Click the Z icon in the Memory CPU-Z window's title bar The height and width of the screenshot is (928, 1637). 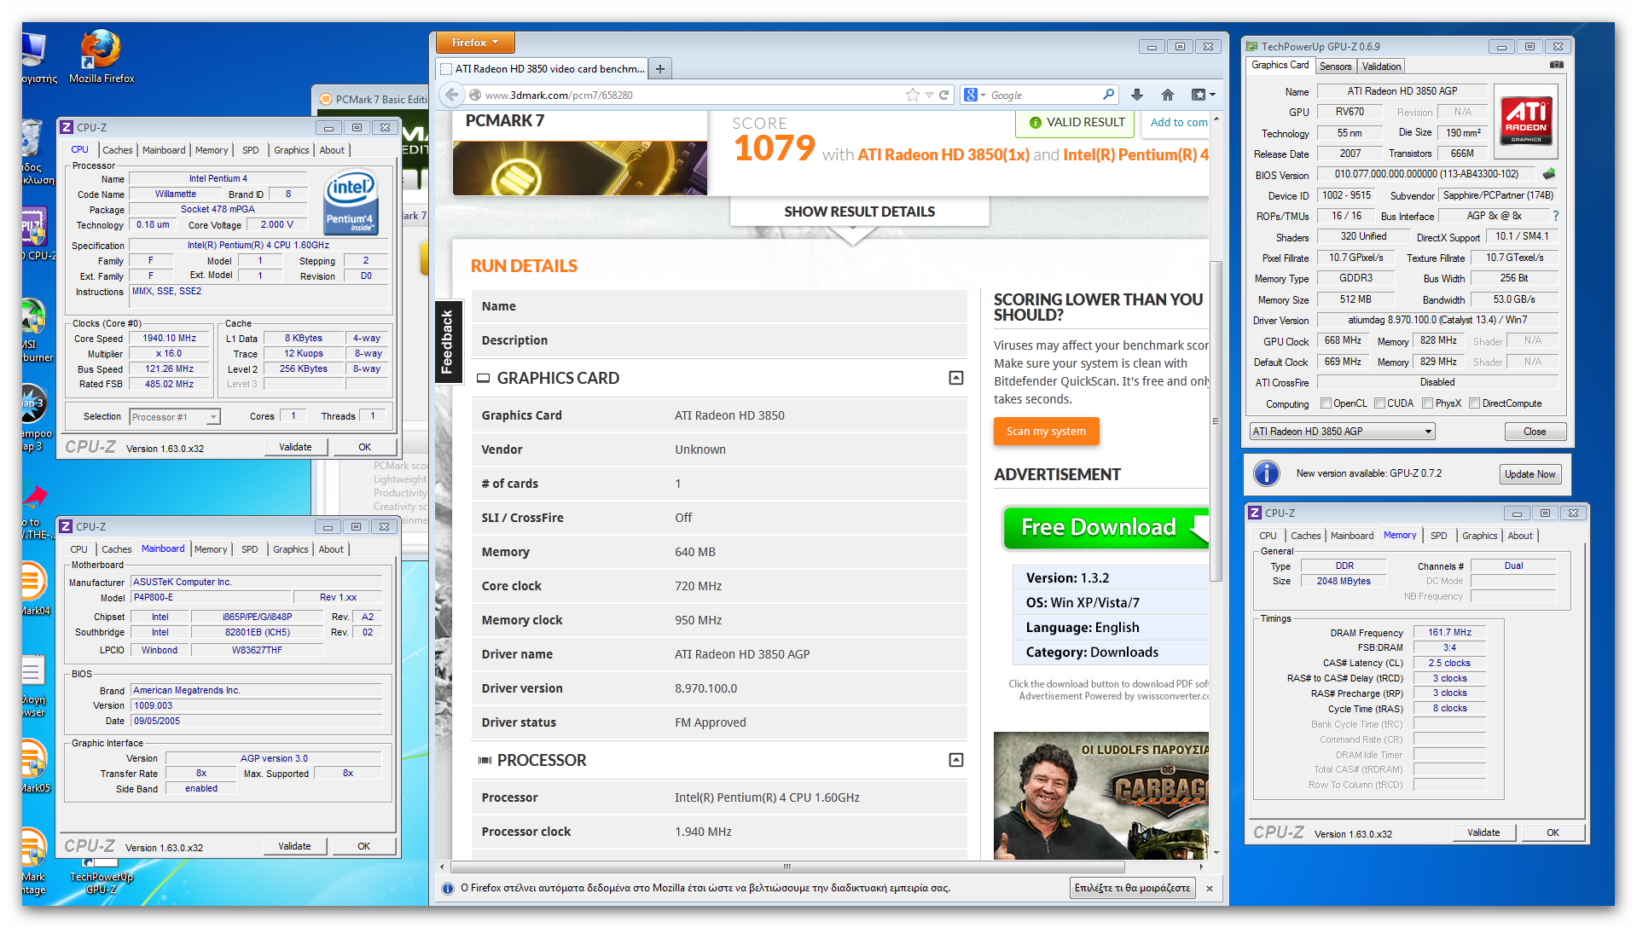1255,513
